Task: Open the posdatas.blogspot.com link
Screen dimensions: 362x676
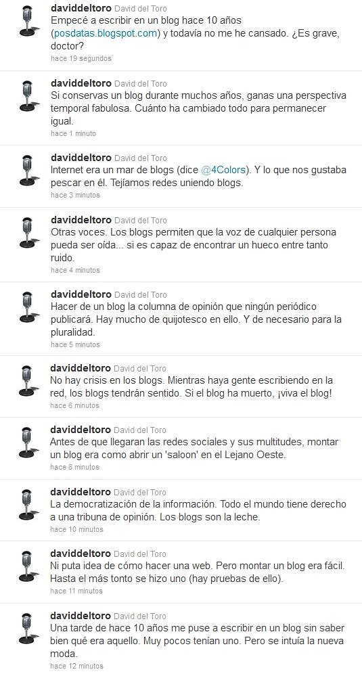Action: pyautogui.click(x=105, y=34)
